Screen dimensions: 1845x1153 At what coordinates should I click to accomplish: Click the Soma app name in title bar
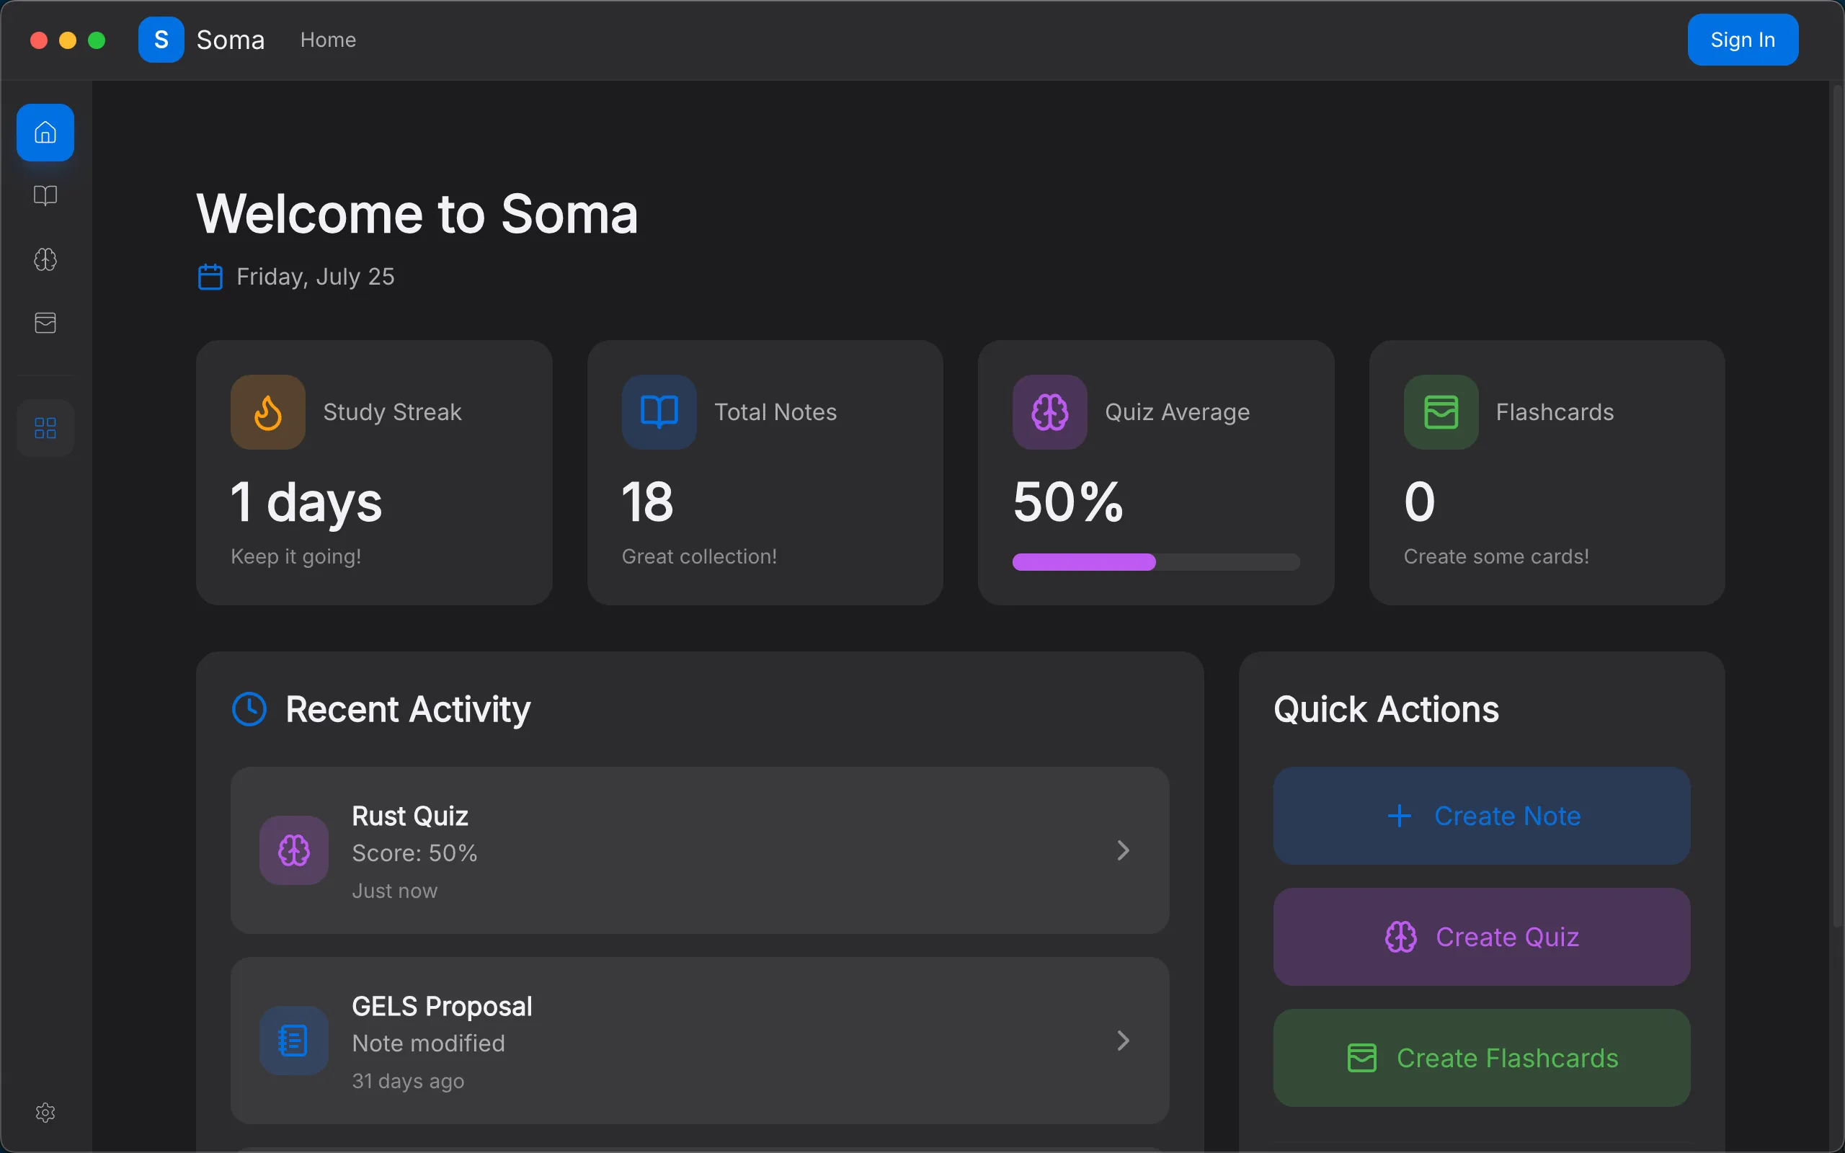230,40
